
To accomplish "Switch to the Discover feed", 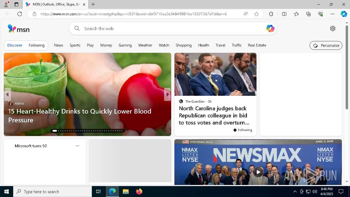I will [15, 45].
